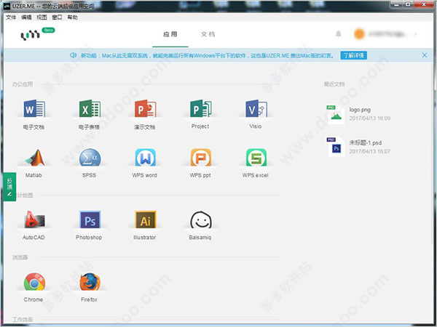Open the Visio app icon
This screenshot has height=327, width=437.
tap(256, 109)
